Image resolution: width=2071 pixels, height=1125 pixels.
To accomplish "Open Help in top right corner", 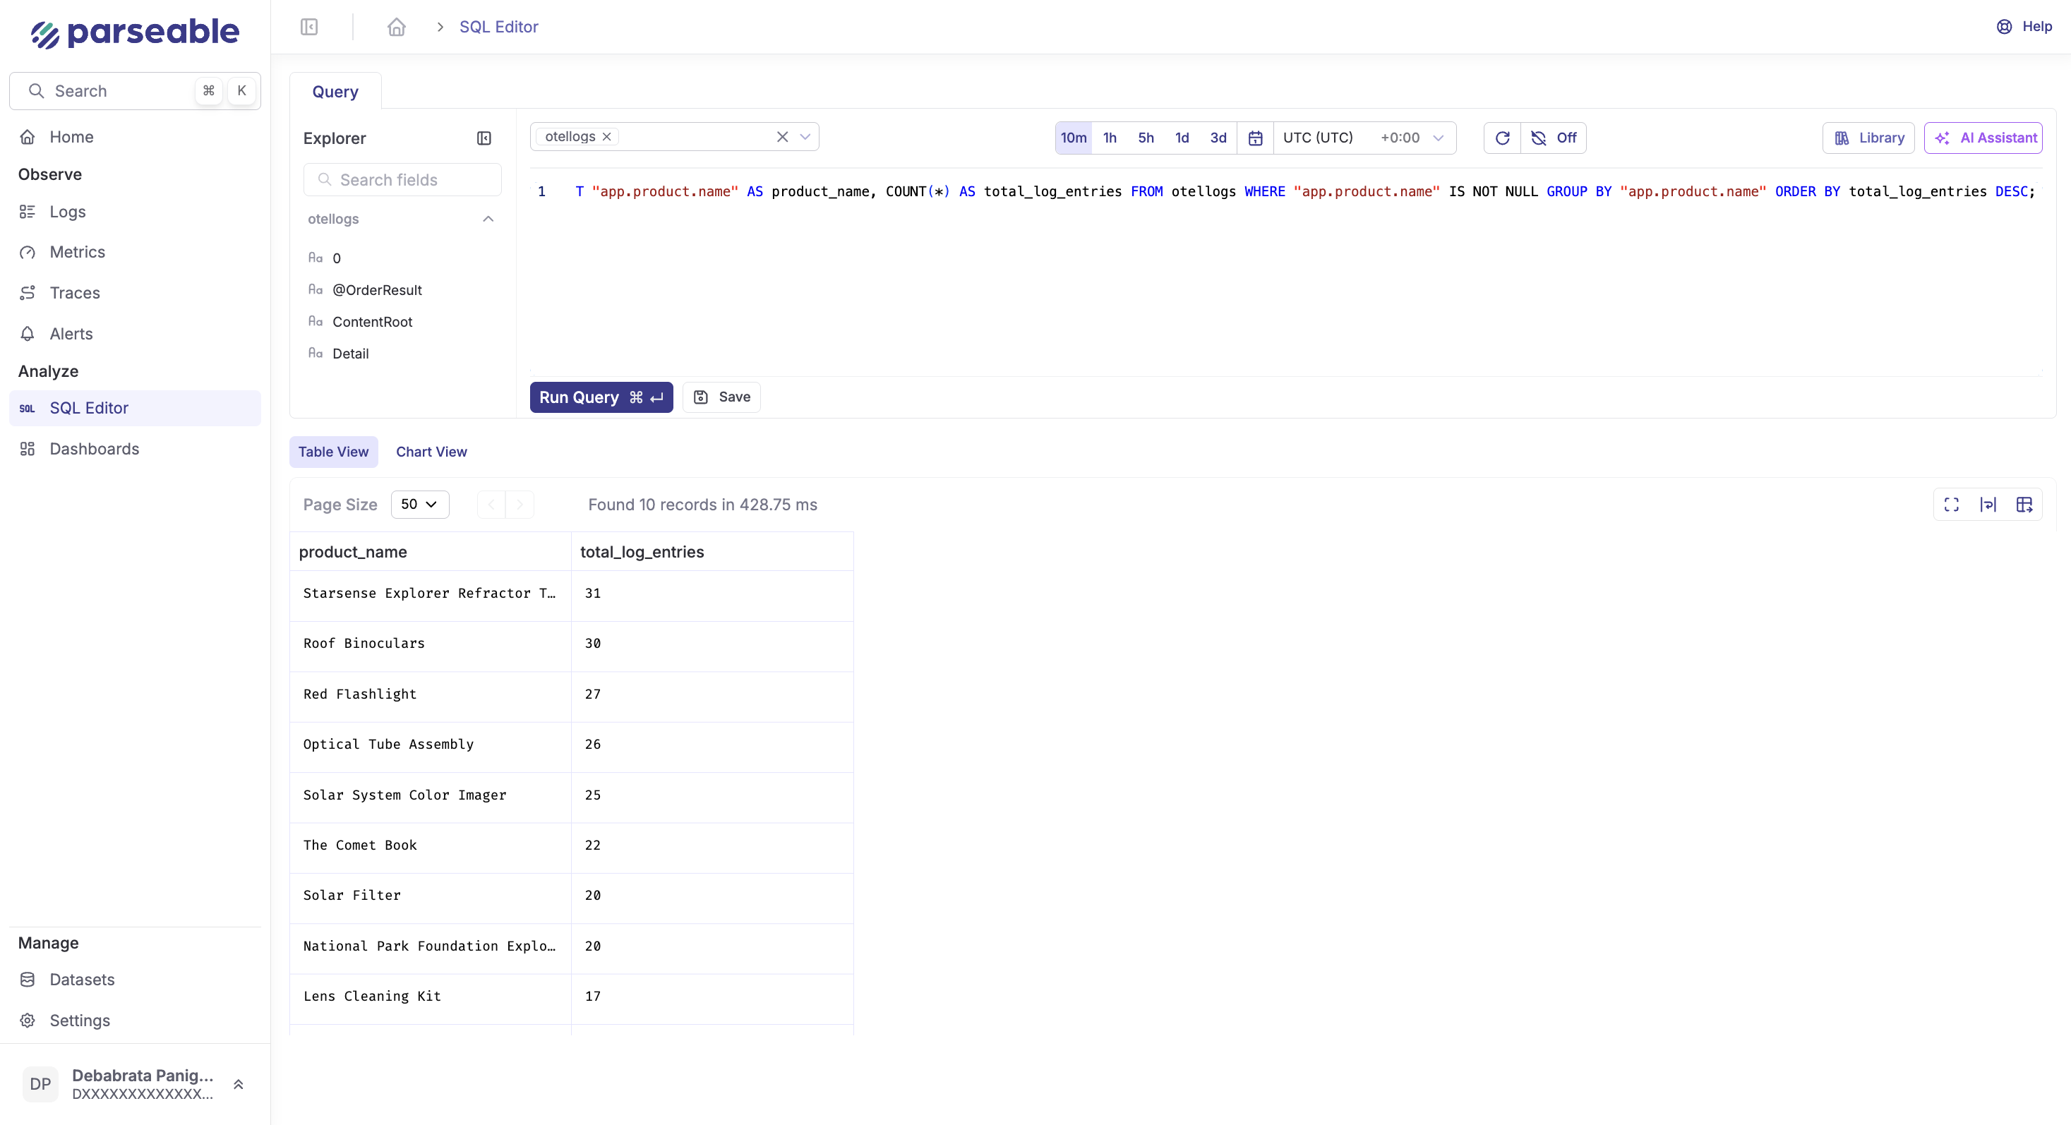I will [x=2024, y=27].
